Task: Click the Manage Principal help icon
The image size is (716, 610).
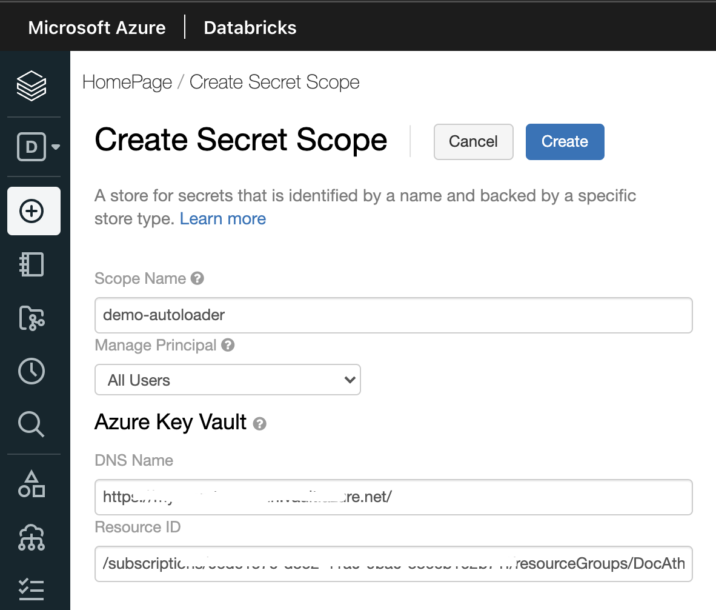Action: point(228,345)
